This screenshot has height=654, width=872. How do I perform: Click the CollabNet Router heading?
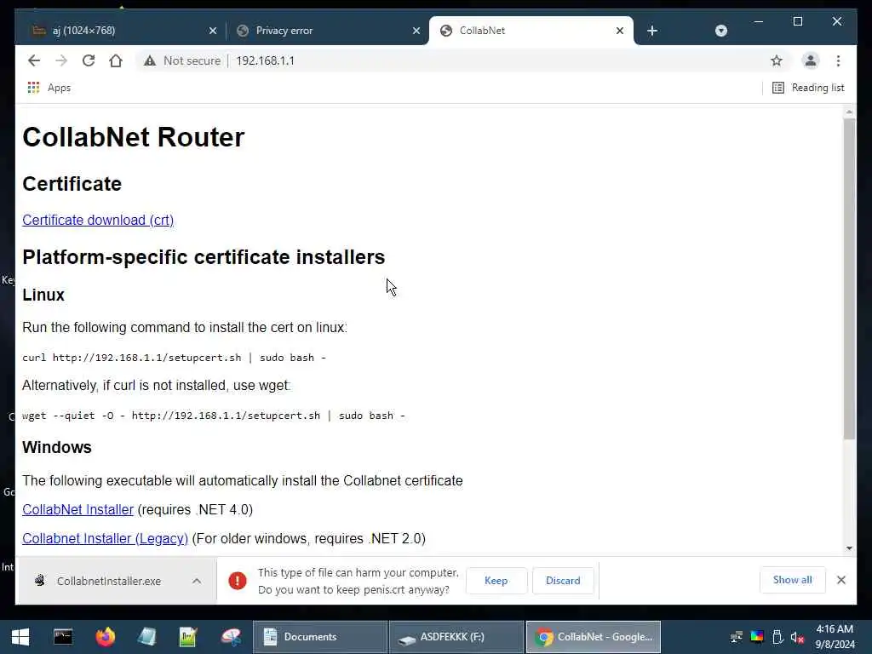point(134,137)
